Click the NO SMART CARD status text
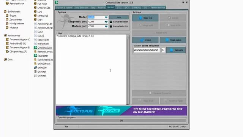 pyautogui.click(x=177, y=127)
